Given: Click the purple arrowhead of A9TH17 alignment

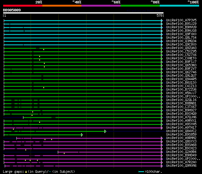Looking at the screenshot, I should coord(162,128).
